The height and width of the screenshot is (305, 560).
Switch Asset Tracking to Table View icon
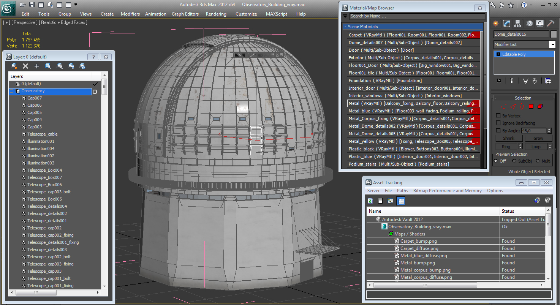tap(401, 201)
